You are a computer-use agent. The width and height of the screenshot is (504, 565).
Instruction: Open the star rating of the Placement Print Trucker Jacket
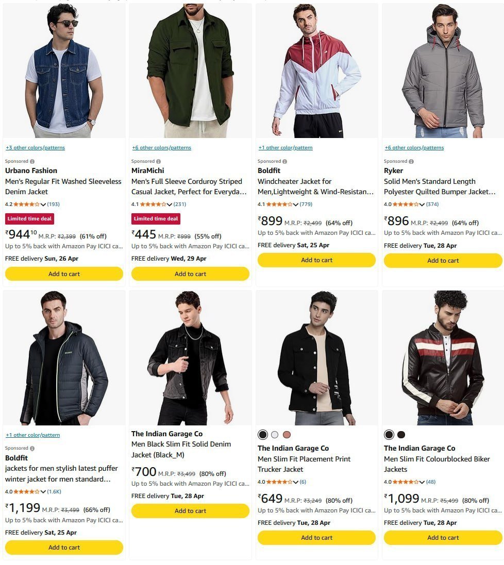[x=279, y=482]
